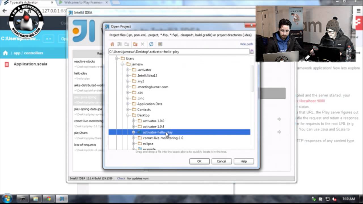The image size is (363, 204).
Task: Select the Contacts folder
Action: pyautogui.click(x=144, y=110)
